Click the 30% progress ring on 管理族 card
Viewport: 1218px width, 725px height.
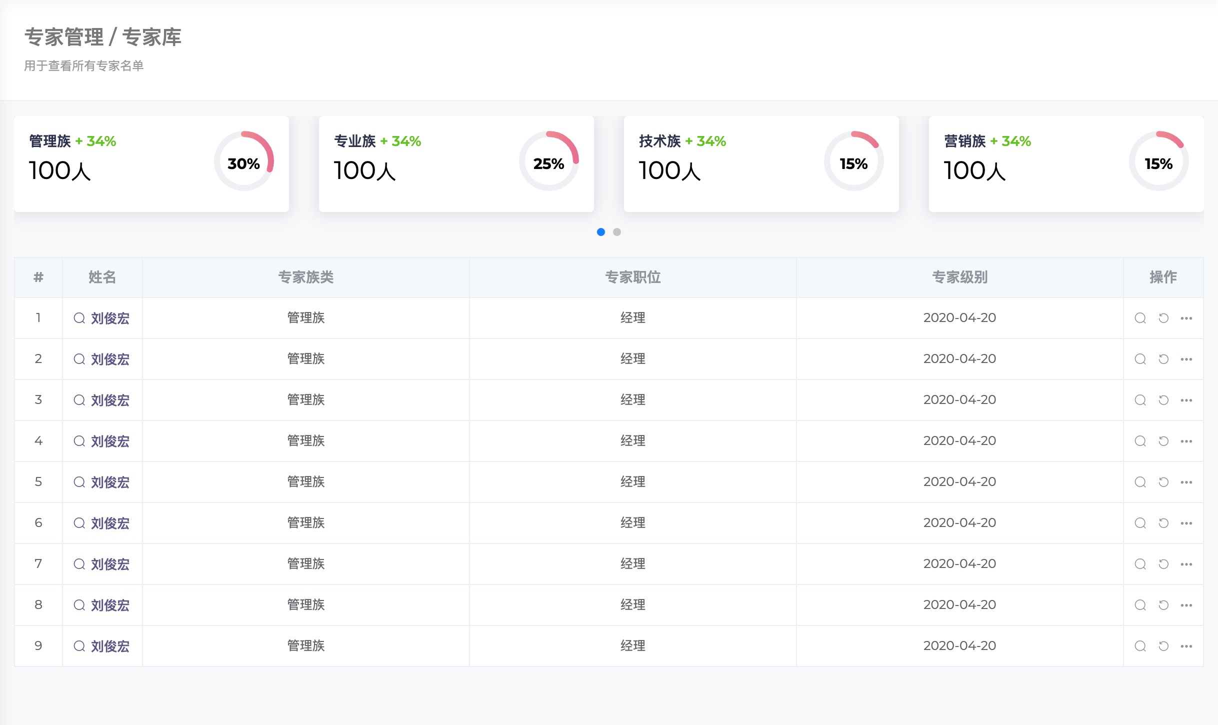pos(243,161)
